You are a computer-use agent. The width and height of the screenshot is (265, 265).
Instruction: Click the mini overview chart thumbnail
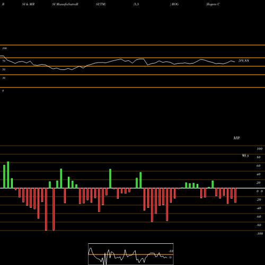point(131,254)
